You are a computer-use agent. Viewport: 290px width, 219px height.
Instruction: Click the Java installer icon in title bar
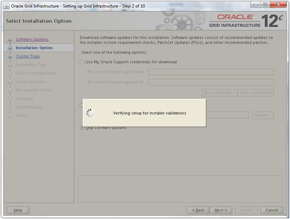pyautogui.click(x=6, y=6)
